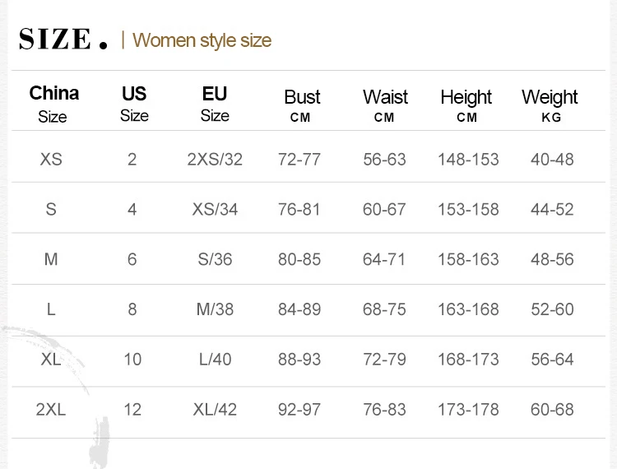Click the Weight KG column header

550,105
